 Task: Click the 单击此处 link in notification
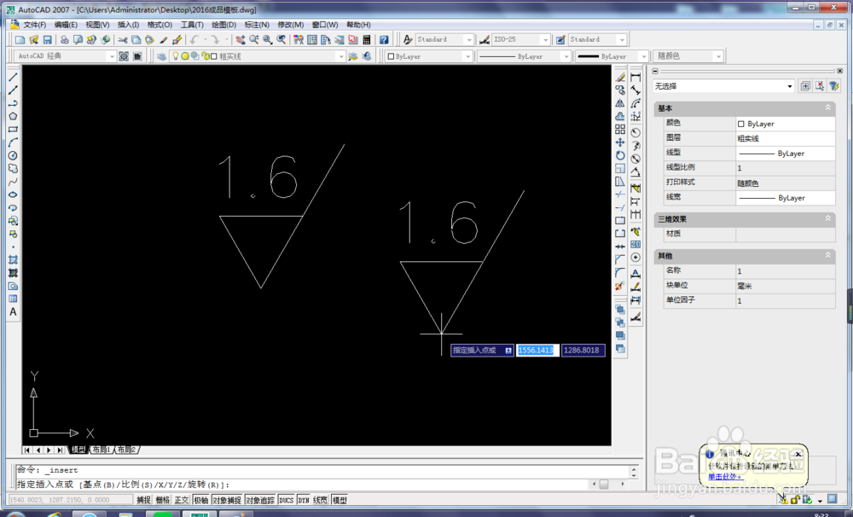click(x=724, y=477)
